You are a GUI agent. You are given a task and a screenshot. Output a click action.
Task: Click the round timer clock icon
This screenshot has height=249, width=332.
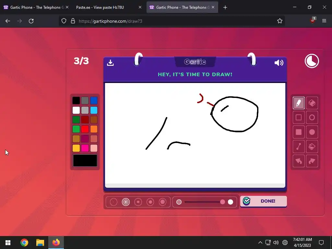pyautogui.click(x=312, y=61)
